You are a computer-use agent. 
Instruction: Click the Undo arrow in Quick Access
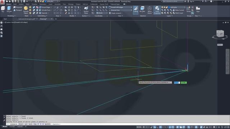click(27, 1)
